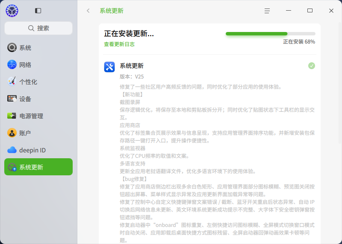Close the Control Center window

coord(331,11)
